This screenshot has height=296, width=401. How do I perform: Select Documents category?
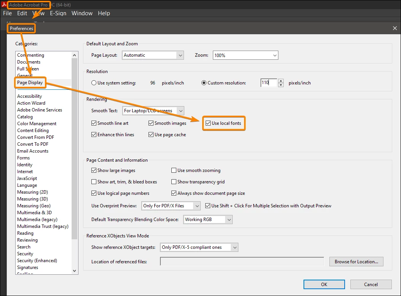point(29,62)
